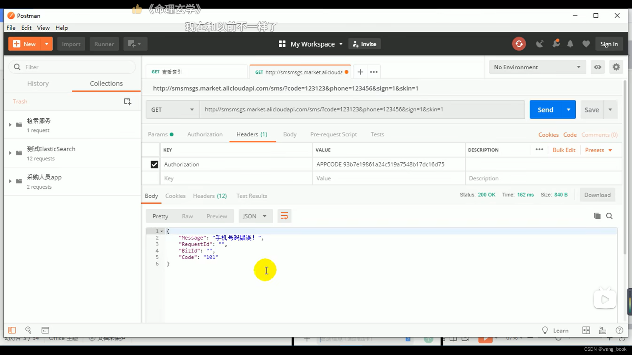Click the Sign In button
632x355 pixels.
(x=609, y=44)
